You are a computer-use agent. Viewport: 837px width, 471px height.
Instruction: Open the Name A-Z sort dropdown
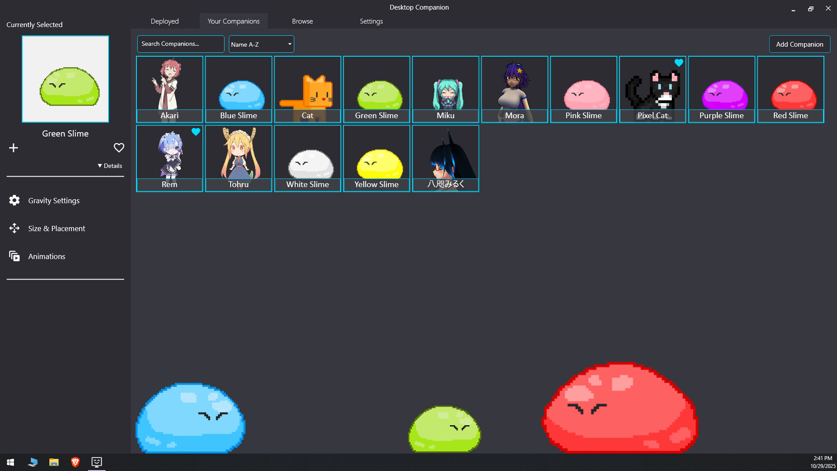click(261, 44)
